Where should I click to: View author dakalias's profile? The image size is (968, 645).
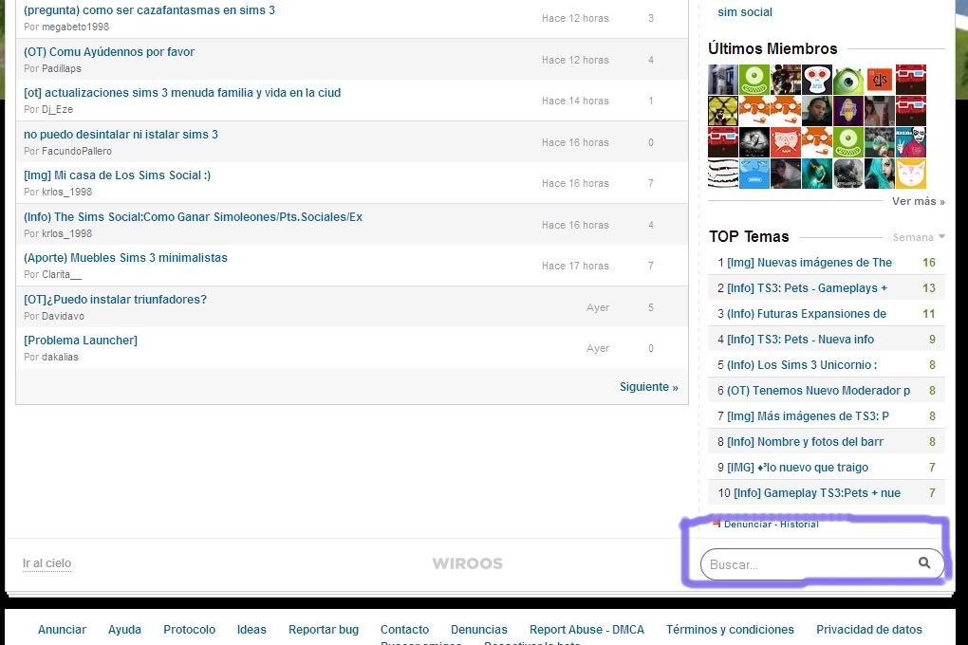click(x=60, y=357)
